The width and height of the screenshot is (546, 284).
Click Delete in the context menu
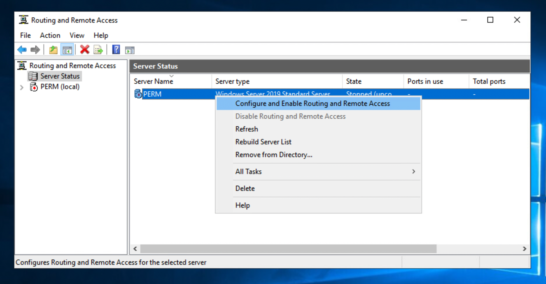[245, 188]
